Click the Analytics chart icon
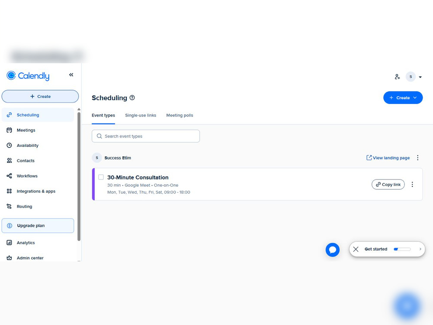This screenshot has width=433, height=325. point(9,243)
